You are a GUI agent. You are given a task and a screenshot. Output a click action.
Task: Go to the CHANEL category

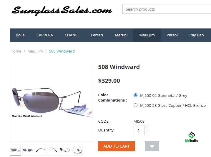72,35
